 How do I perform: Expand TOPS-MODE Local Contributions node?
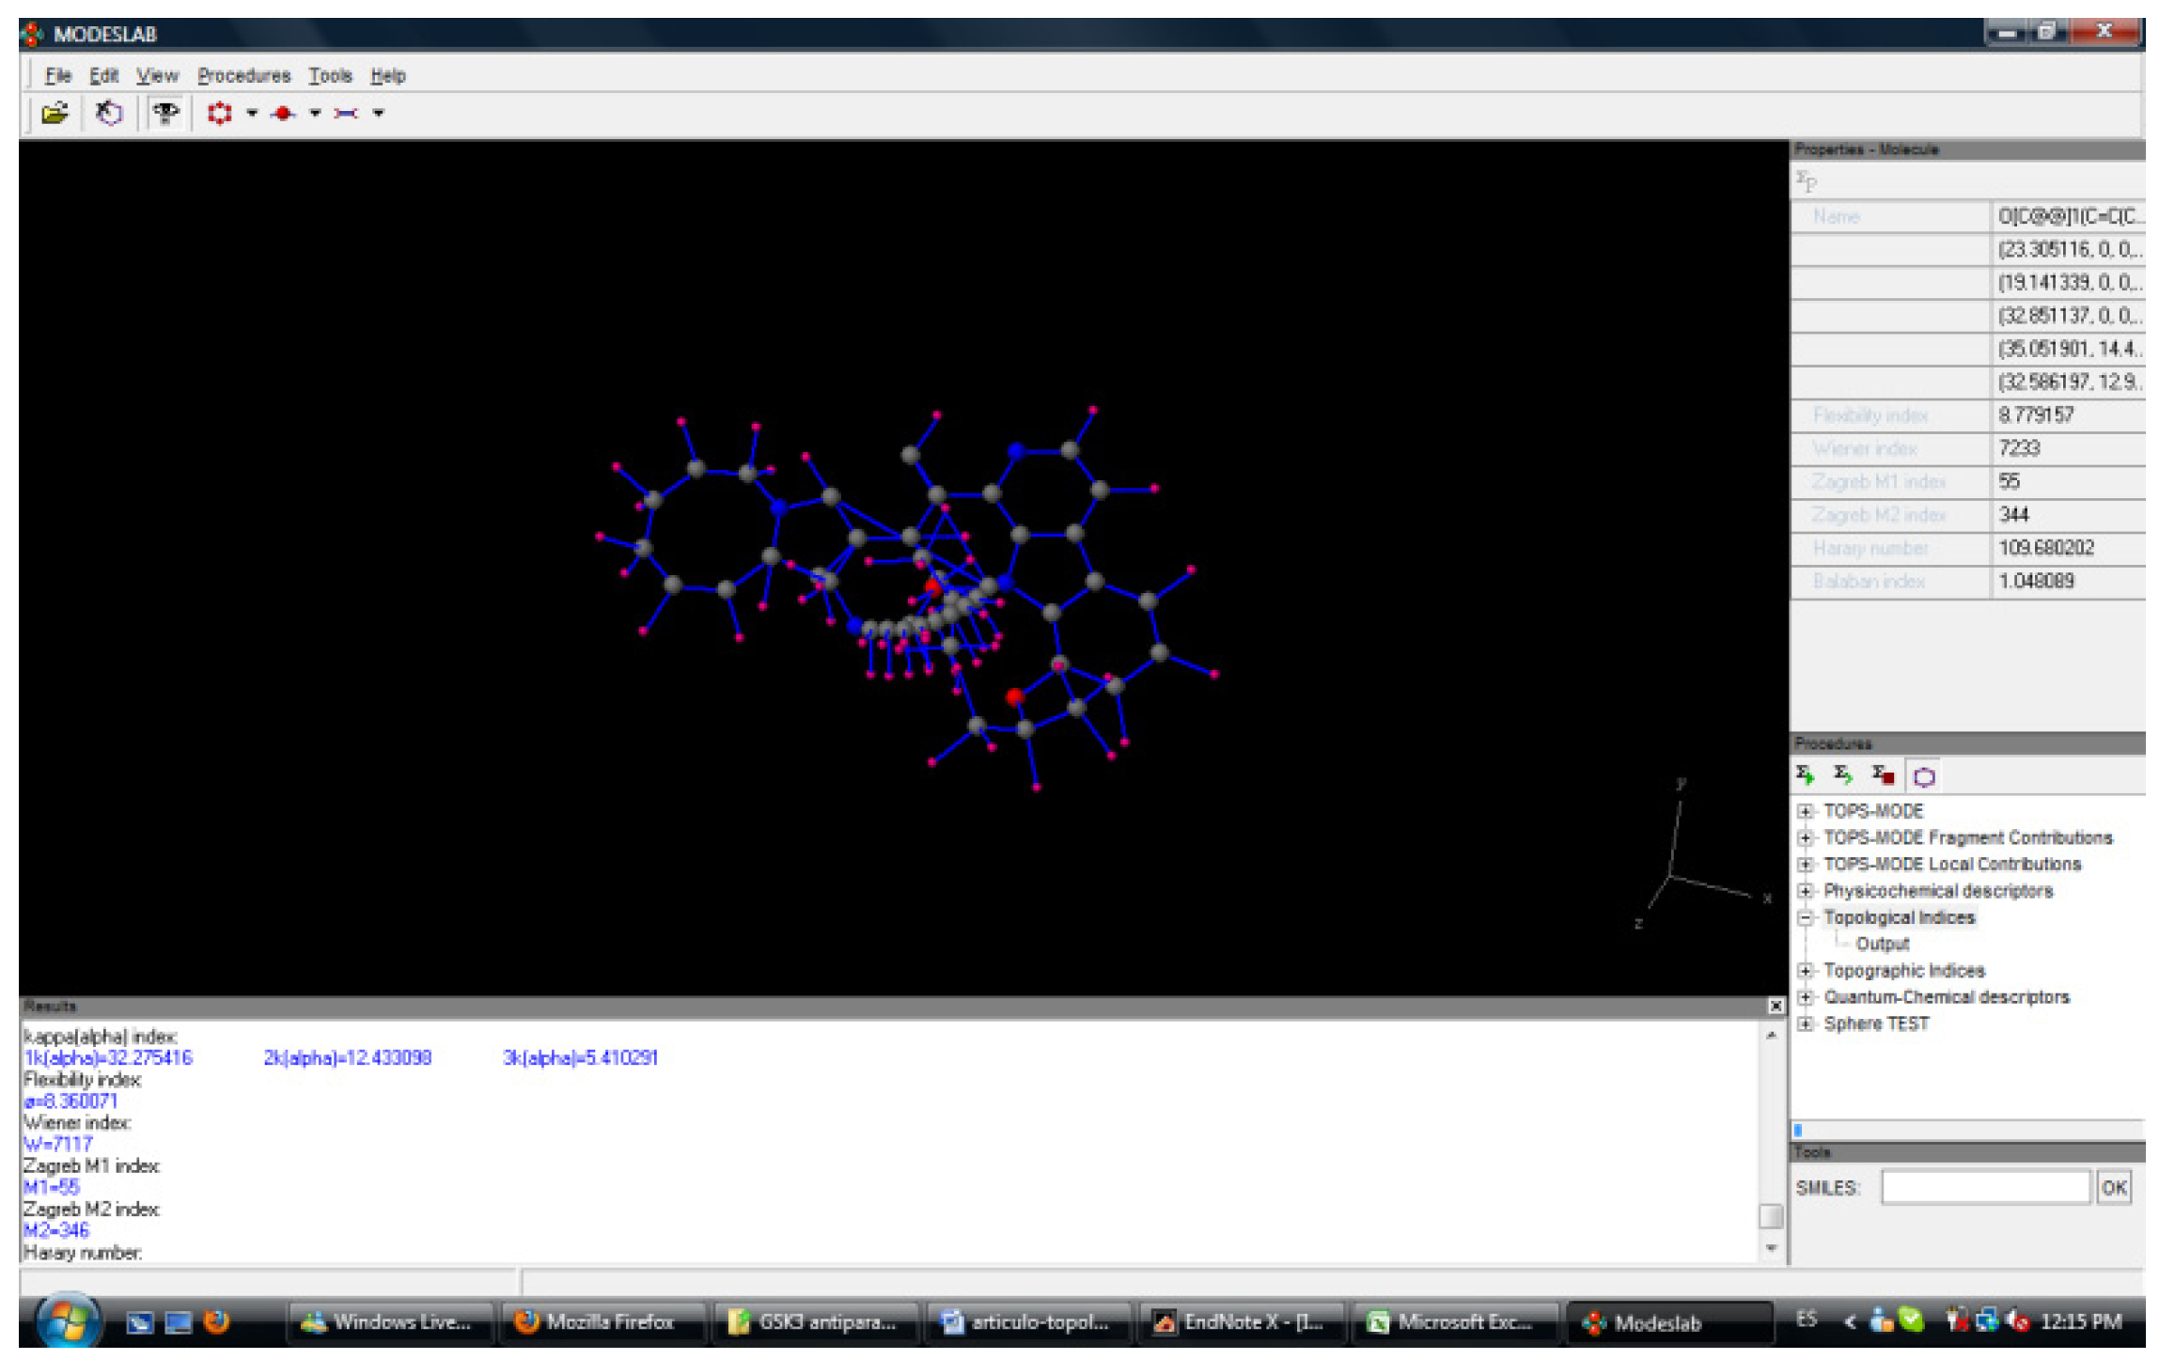(x=1805, y=864)
